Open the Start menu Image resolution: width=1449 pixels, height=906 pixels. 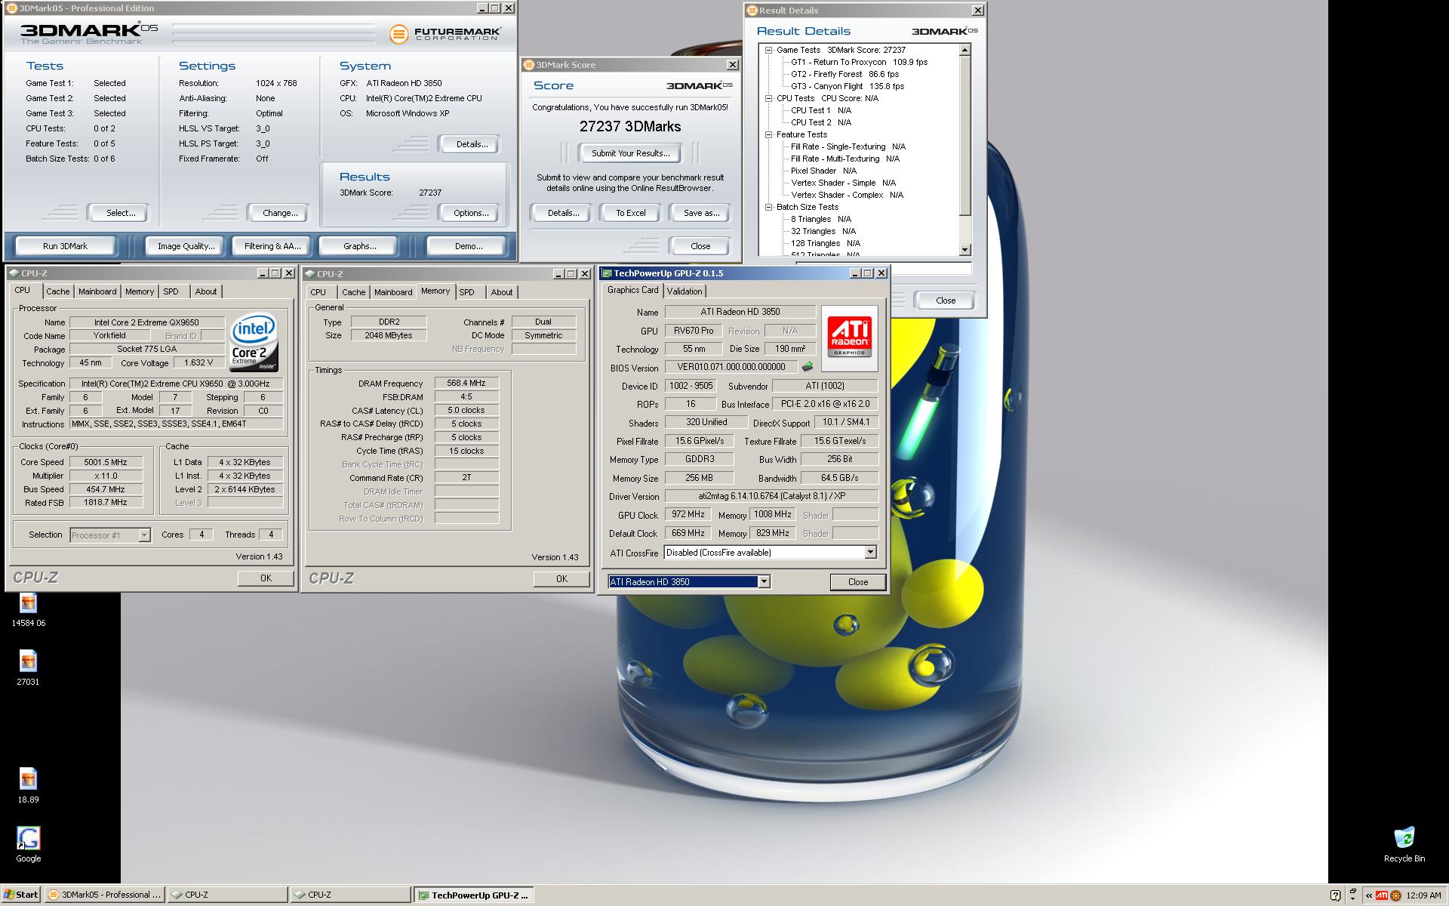[20, 895]
